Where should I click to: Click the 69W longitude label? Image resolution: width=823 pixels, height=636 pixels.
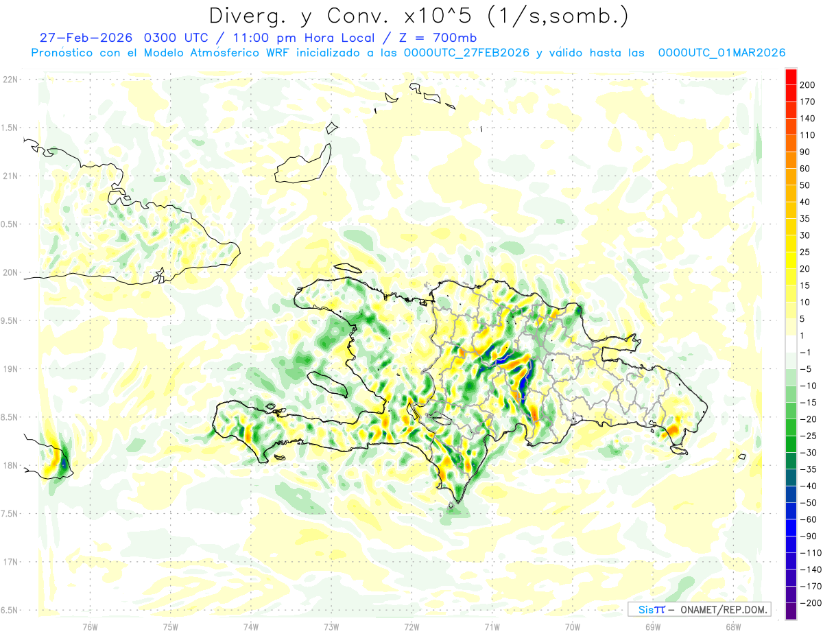tap(653, 626)
